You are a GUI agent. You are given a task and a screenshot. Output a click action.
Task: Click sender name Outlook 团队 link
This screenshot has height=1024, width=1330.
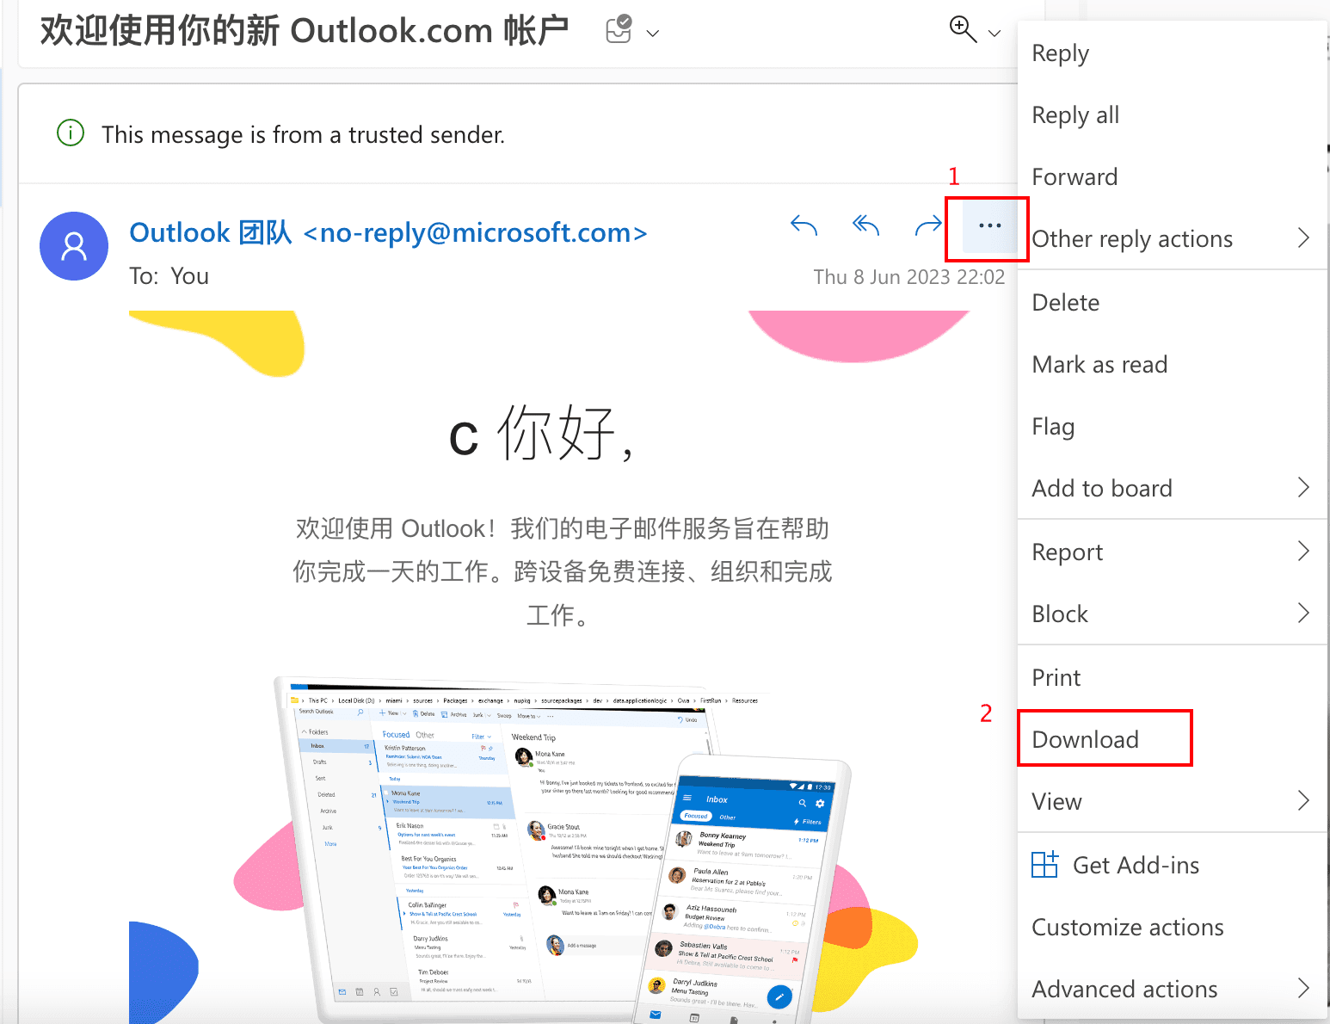(x=388, y=232)
